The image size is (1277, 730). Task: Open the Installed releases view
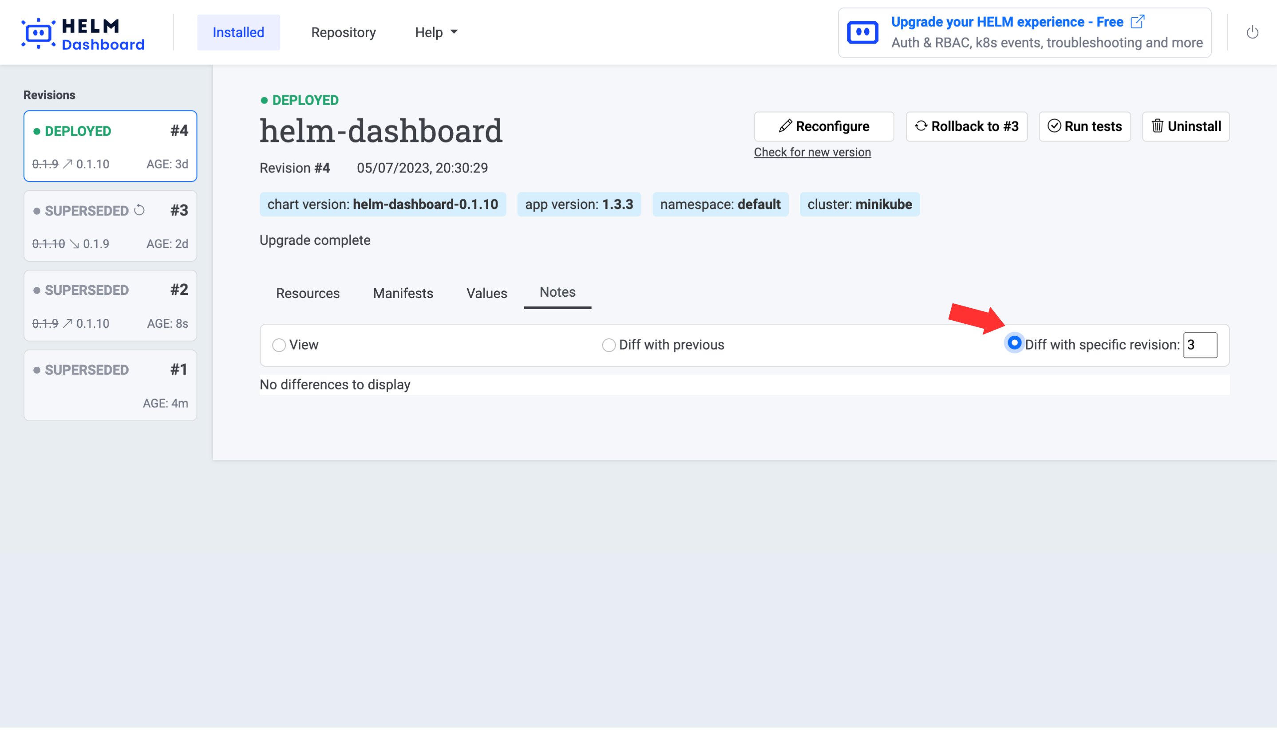coord(238,32)
